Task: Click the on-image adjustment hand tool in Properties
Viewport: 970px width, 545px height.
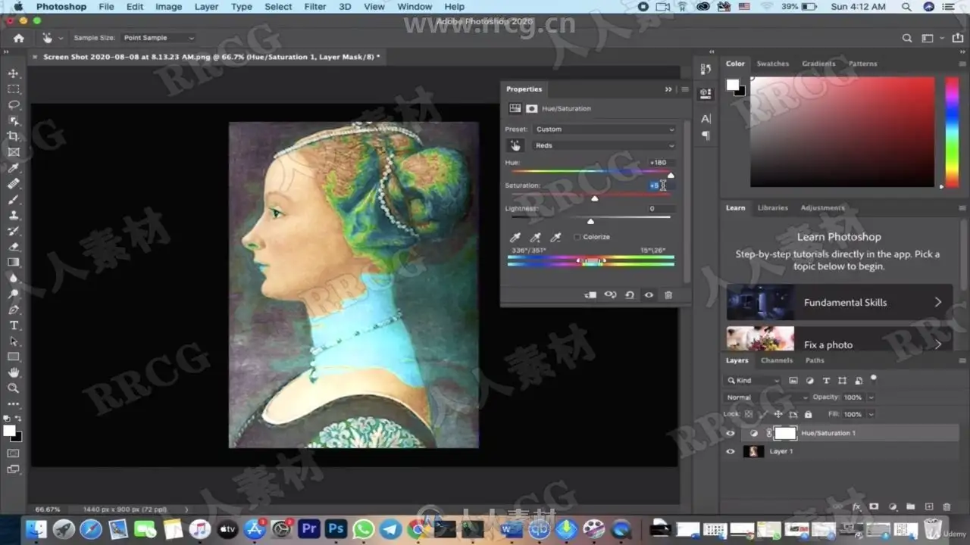Action: [x=515, y=145]
